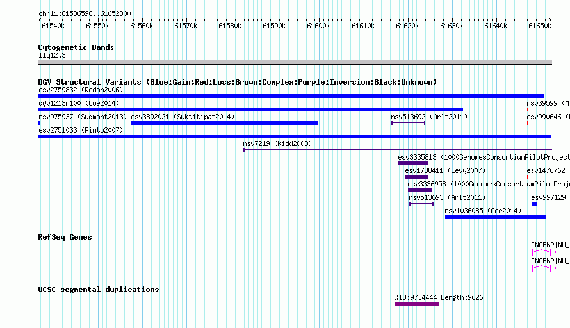Image resolution: width=570 pixels, height=328 pixels.
Task: Click the esv2759832 (Redon2006) variant bar
Action: [x=291, y=96]
